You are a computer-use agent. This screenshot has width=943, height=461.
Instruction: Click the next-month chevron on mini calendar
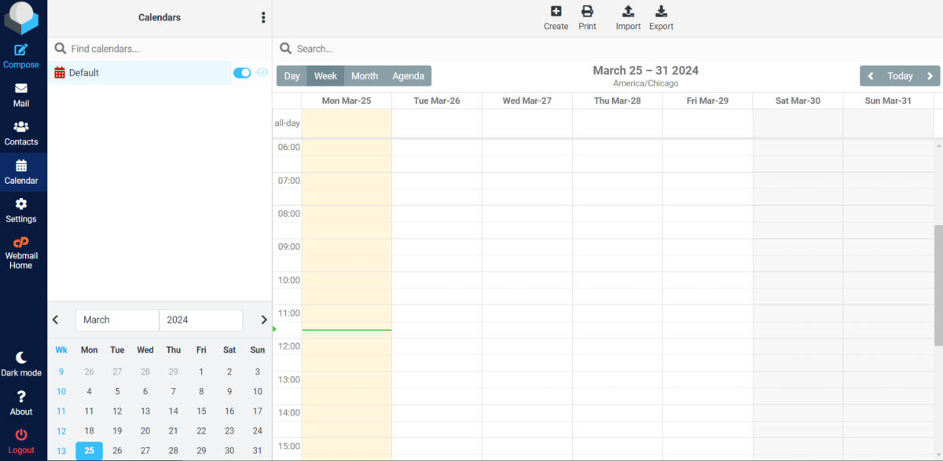coord(264,320)
